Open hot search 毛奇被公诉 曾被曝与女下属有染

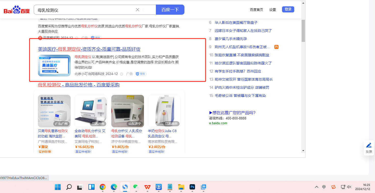(x=240, y=96)
